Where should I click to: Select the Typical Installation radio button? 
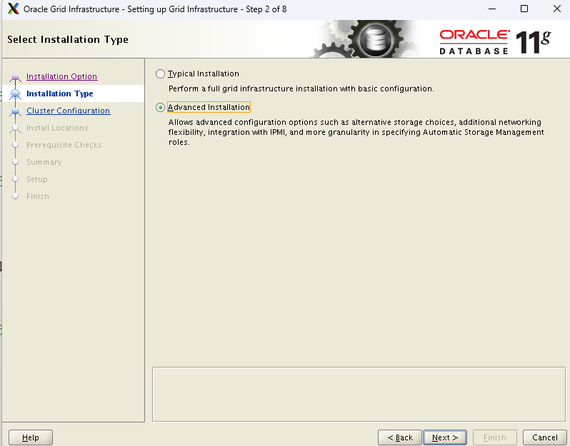160,74
